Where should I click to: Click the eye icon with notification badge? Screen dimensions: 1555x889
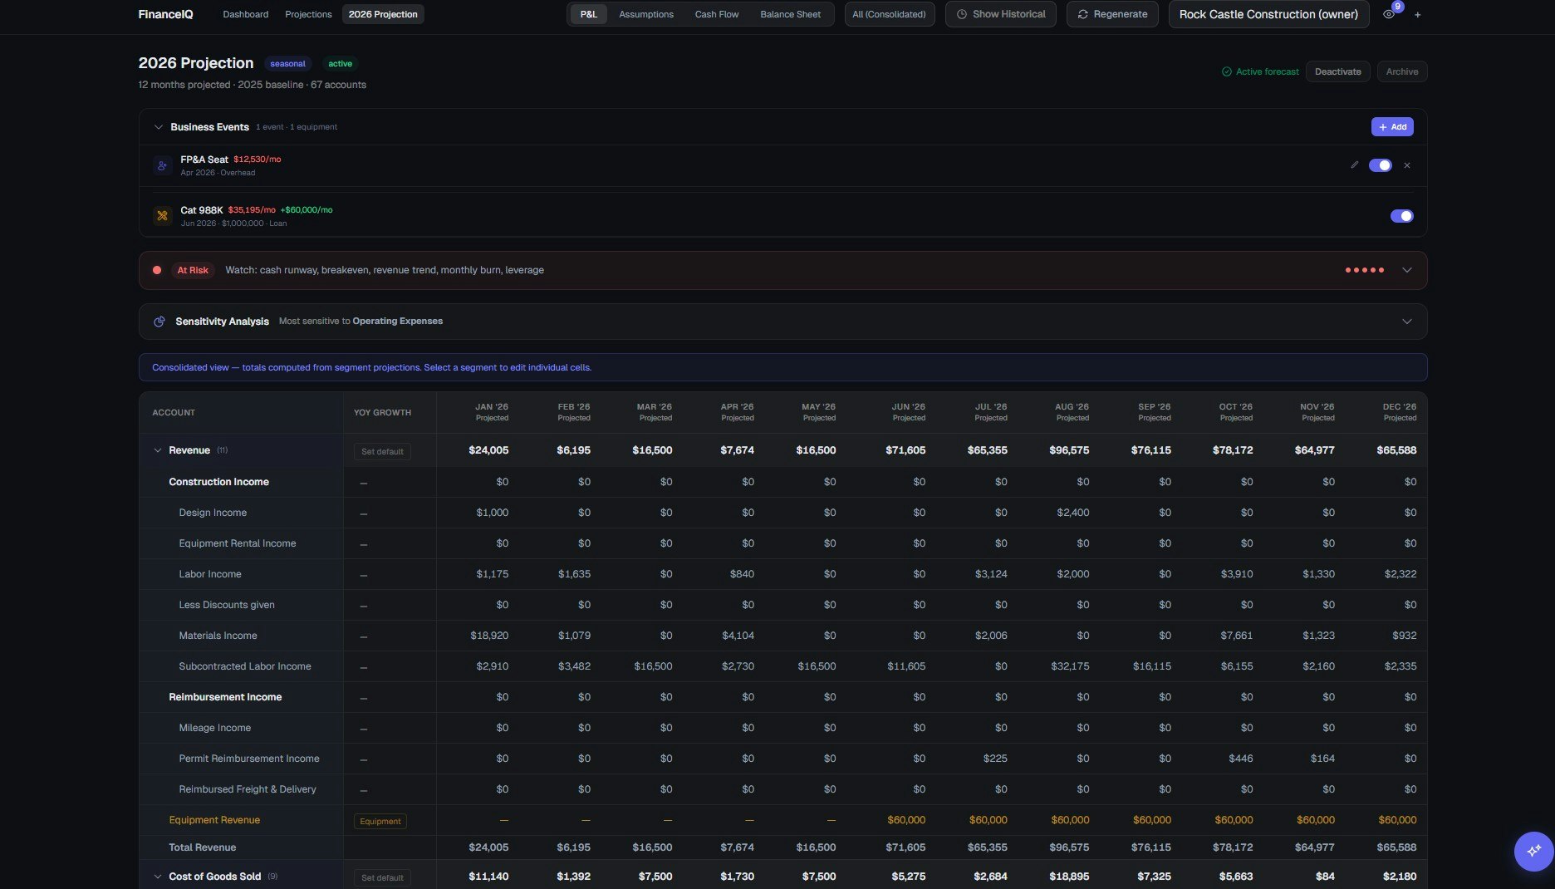coord(1388,14)
